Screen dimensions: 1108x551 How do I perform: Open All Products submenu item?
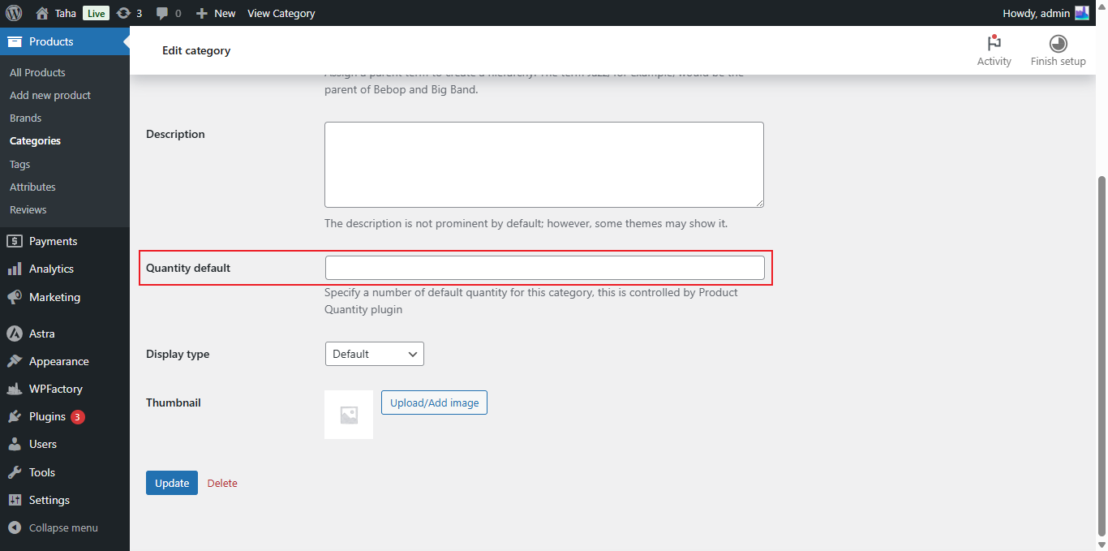37,72
